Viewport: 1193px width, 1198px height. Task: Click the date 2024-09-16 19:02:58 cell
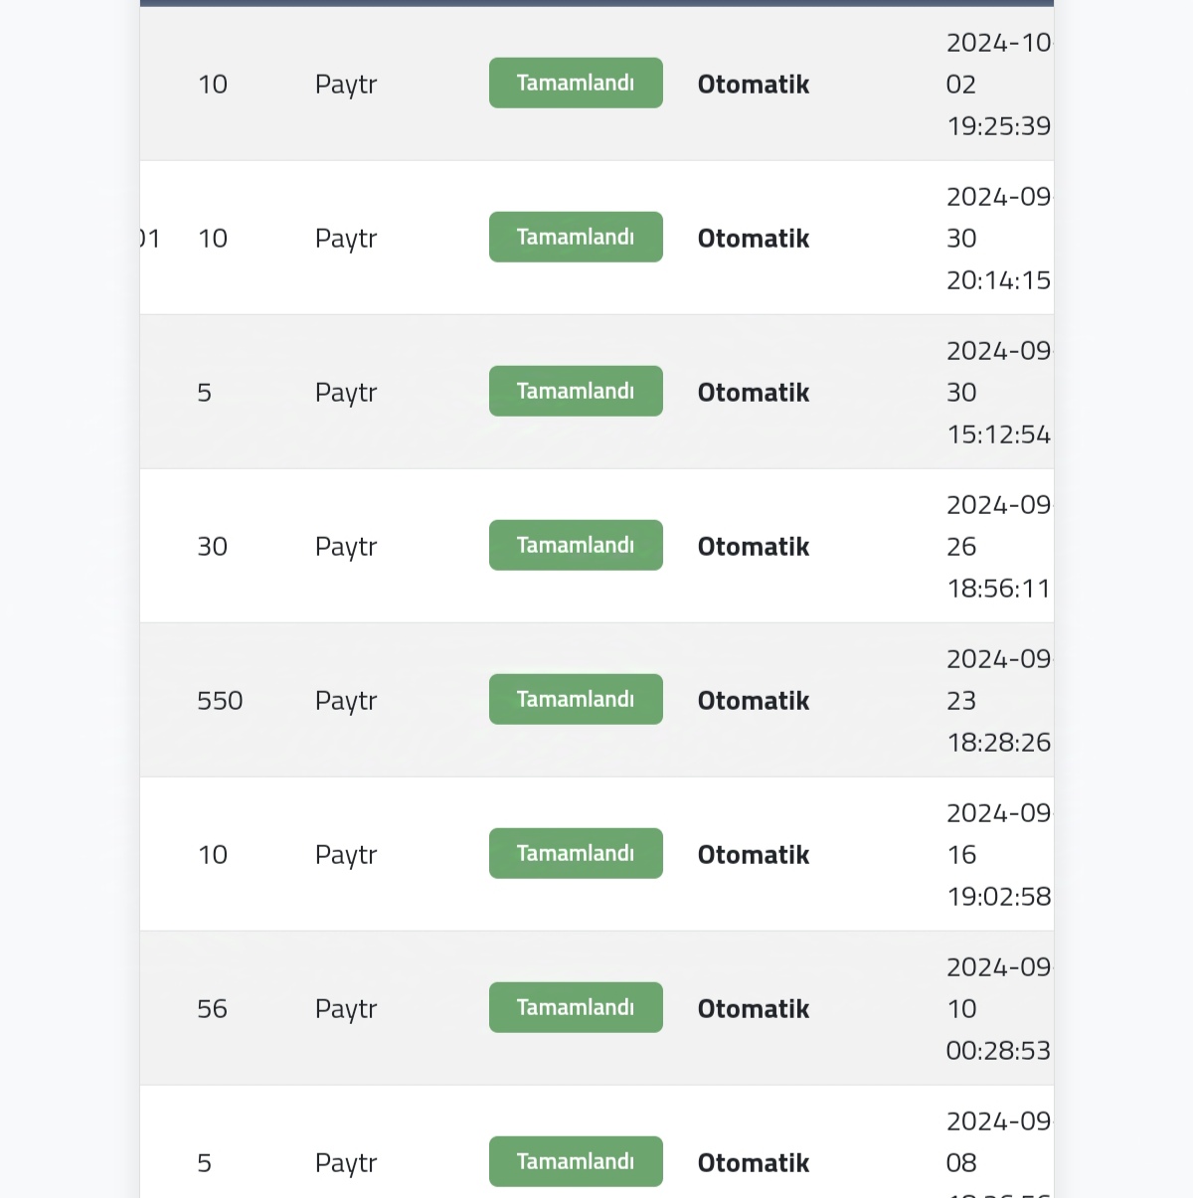click(x=998, y=855)
